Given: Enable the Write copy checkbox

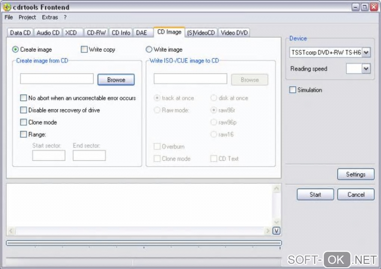Looking at the screenshot, I should 84,50.
